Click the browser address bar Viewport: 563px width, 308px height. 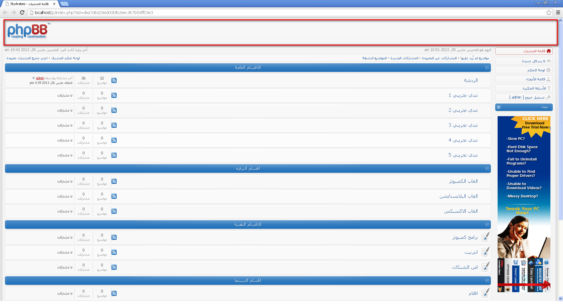pyautogui.click(x=264, y=13)
